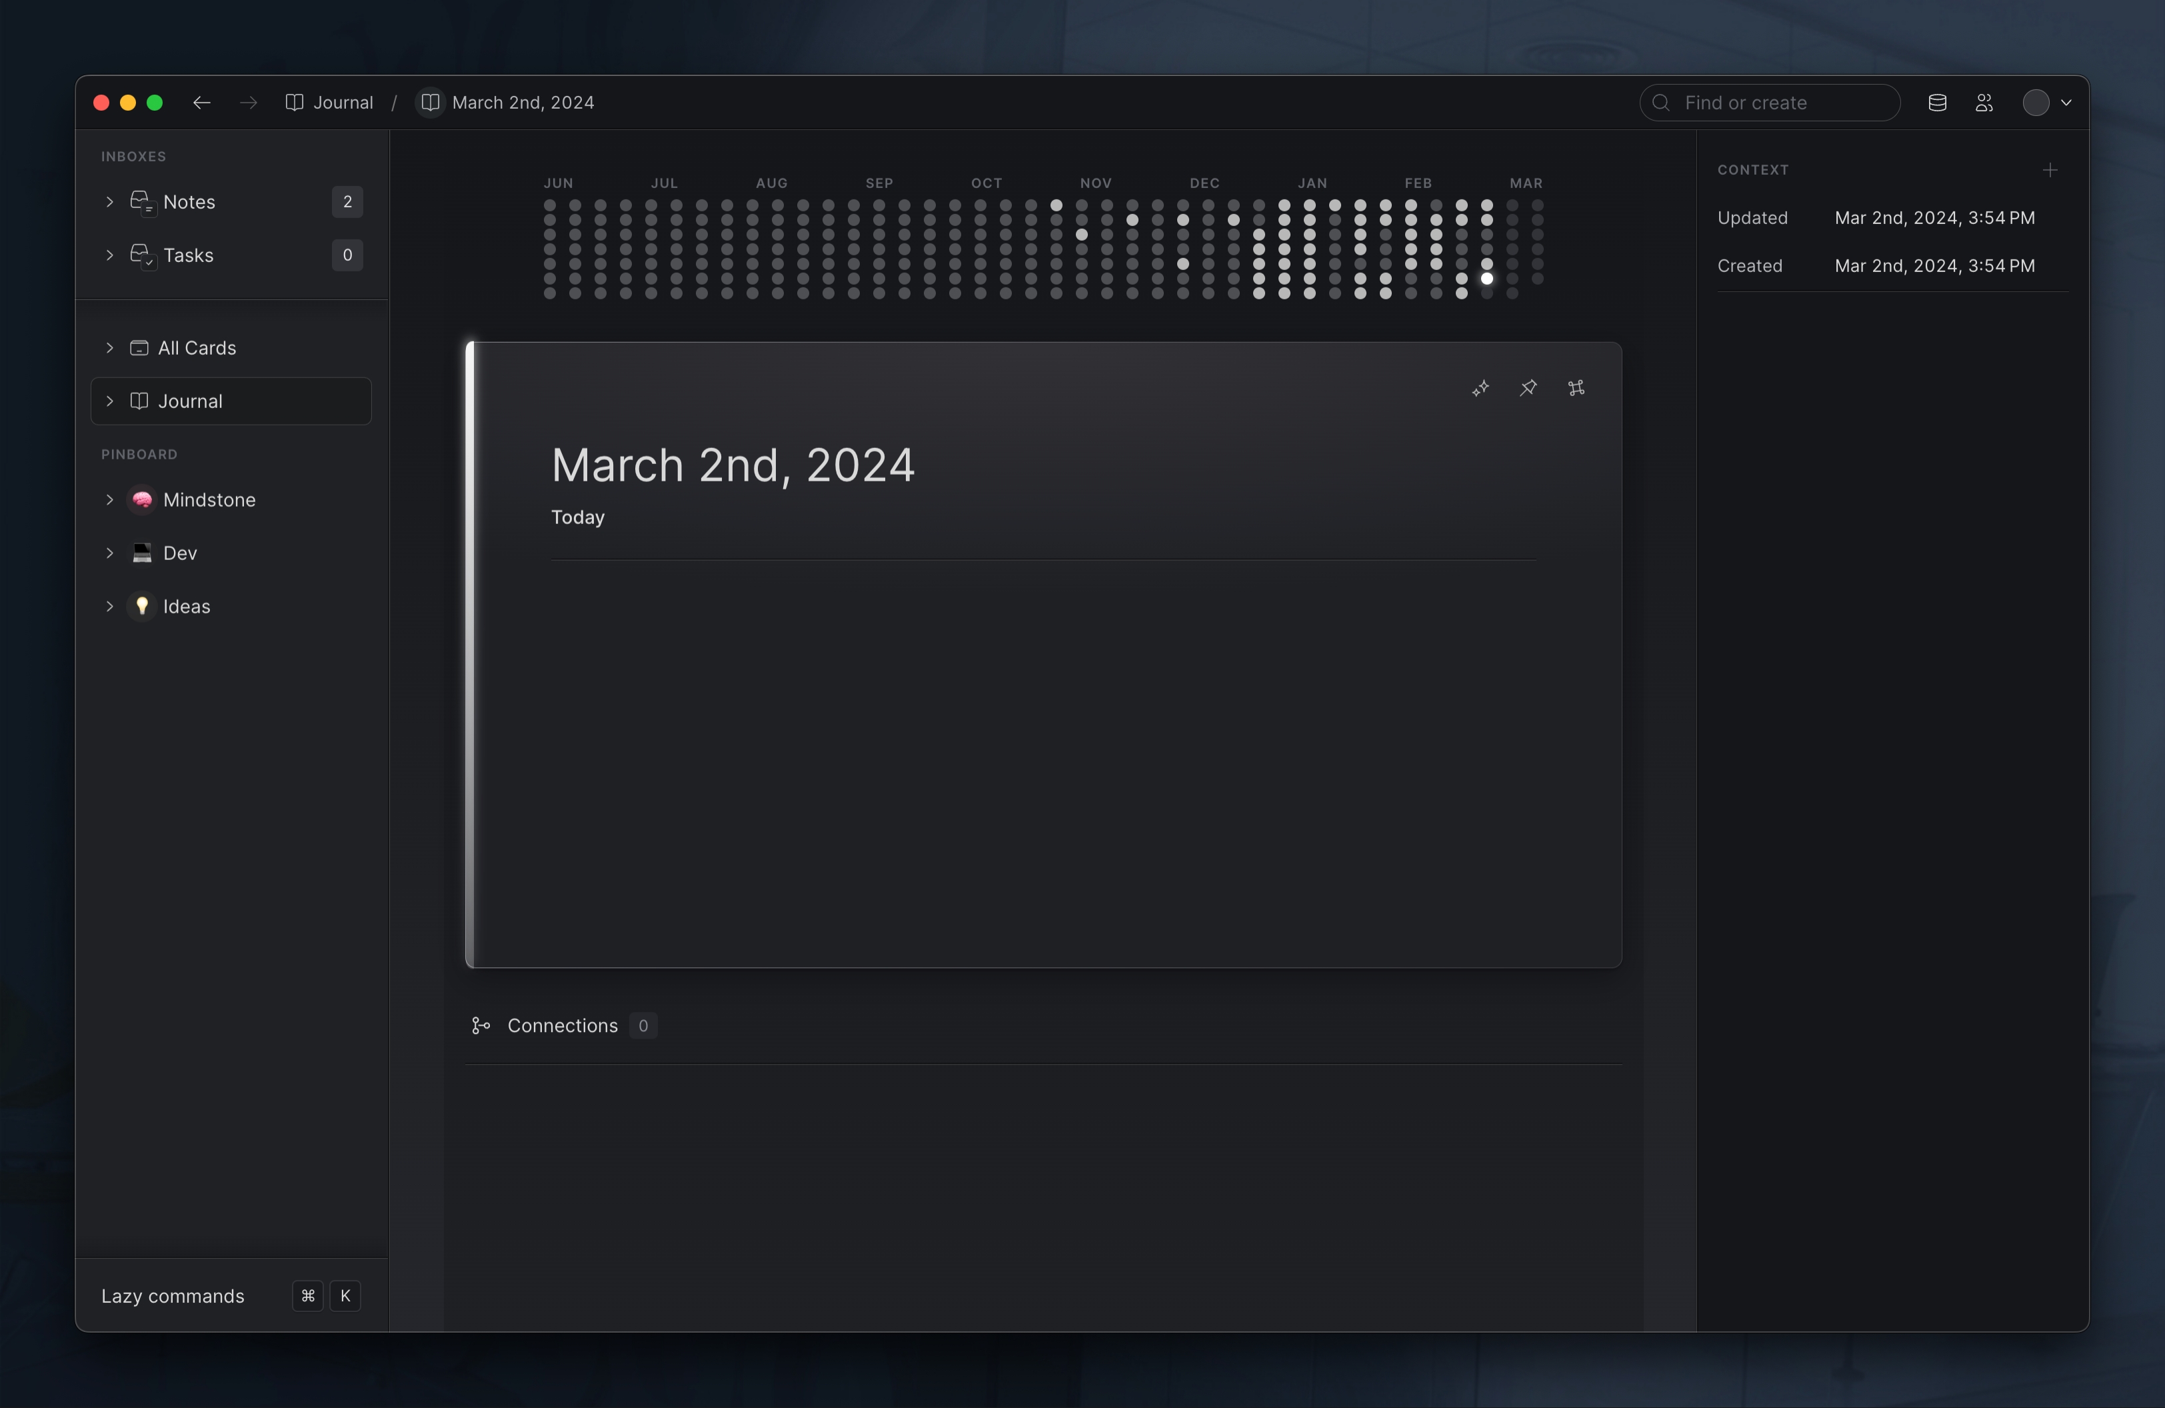Focus the Find or create search field

click(1769, 103)
